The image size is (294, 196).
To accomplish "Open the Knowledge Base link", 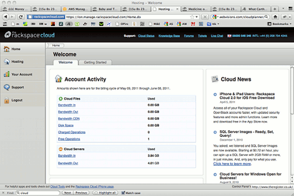I will [x=169, y=36].
